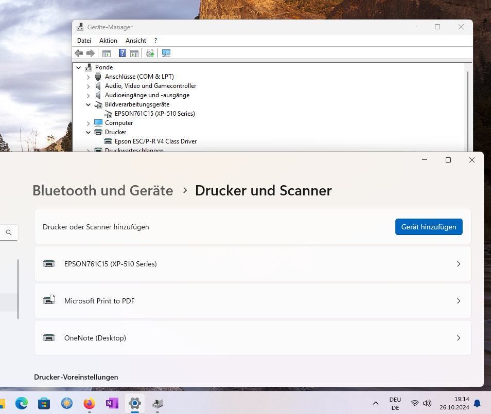491x414 pixels.
Task: Open Microsoft Print to PDF chevron
Action: (x=459, y=301)
